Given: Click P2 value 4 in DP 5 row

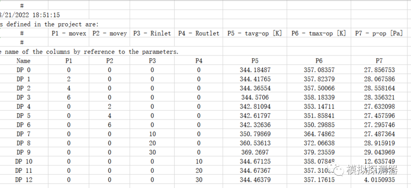Looking at the screenshot, I should pos(110,115).
